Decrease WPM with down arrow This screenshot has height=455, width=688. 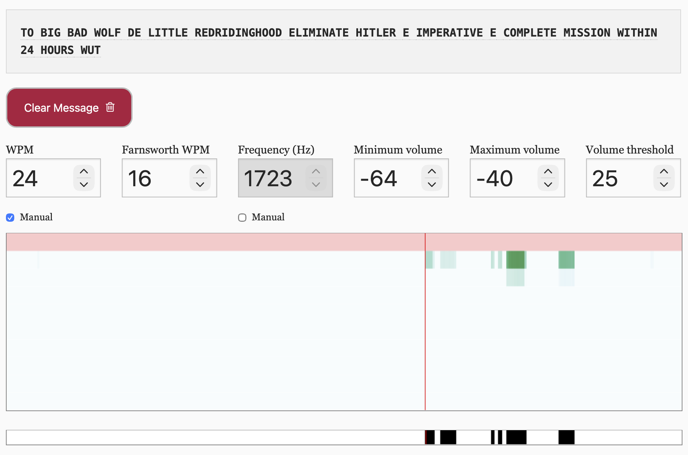point(84,185)
